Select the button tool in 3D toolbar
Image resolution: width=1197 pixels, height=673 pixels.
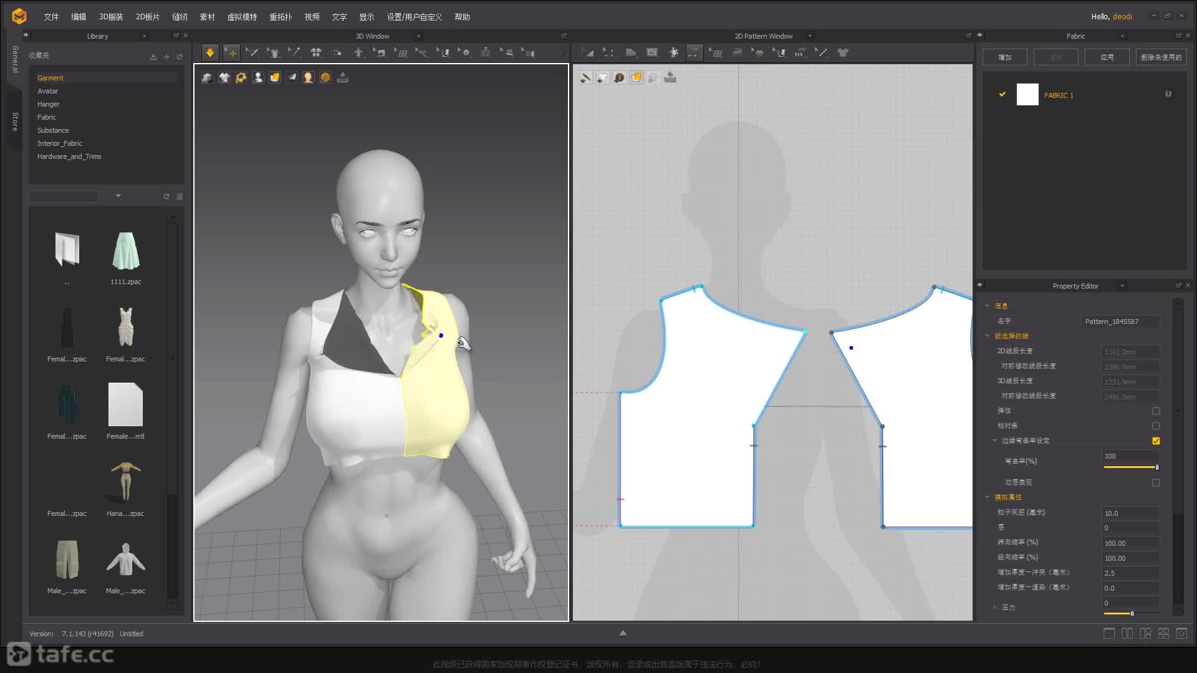[464, 53]
